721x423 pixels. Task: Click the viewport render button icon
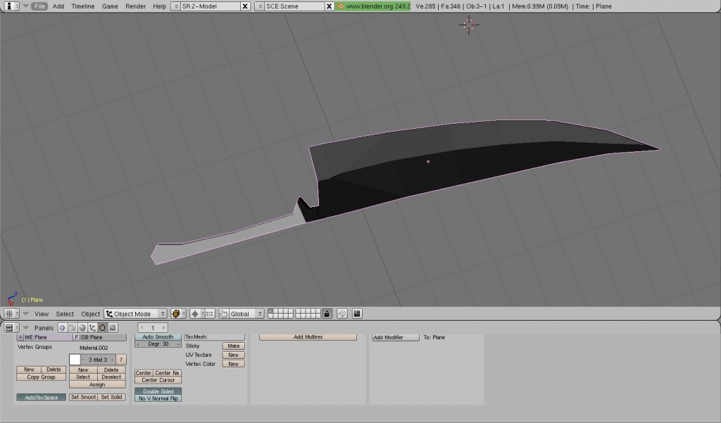(x=358, y=313)
